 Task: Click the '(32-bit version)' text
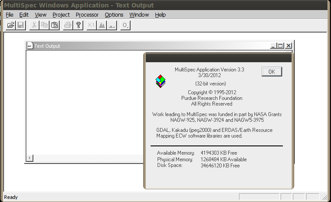click(x=211, y=84)
